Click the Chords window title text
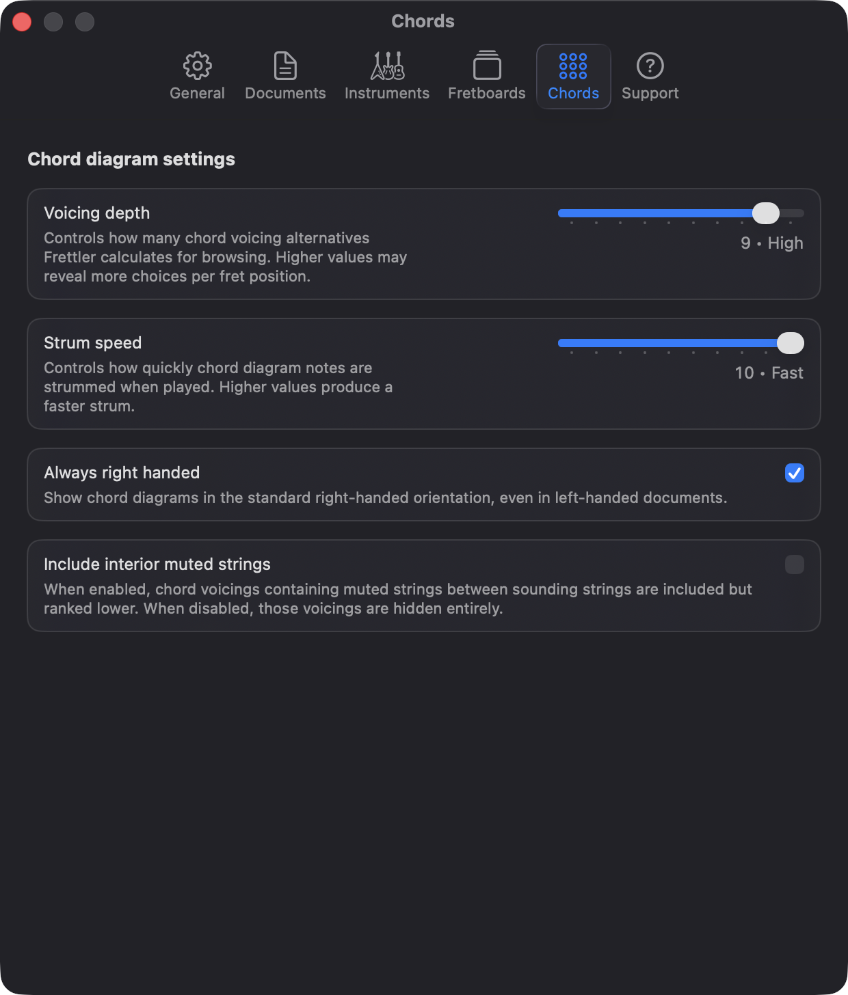Viewport: 848px width, 995px height. click(423, 21)
